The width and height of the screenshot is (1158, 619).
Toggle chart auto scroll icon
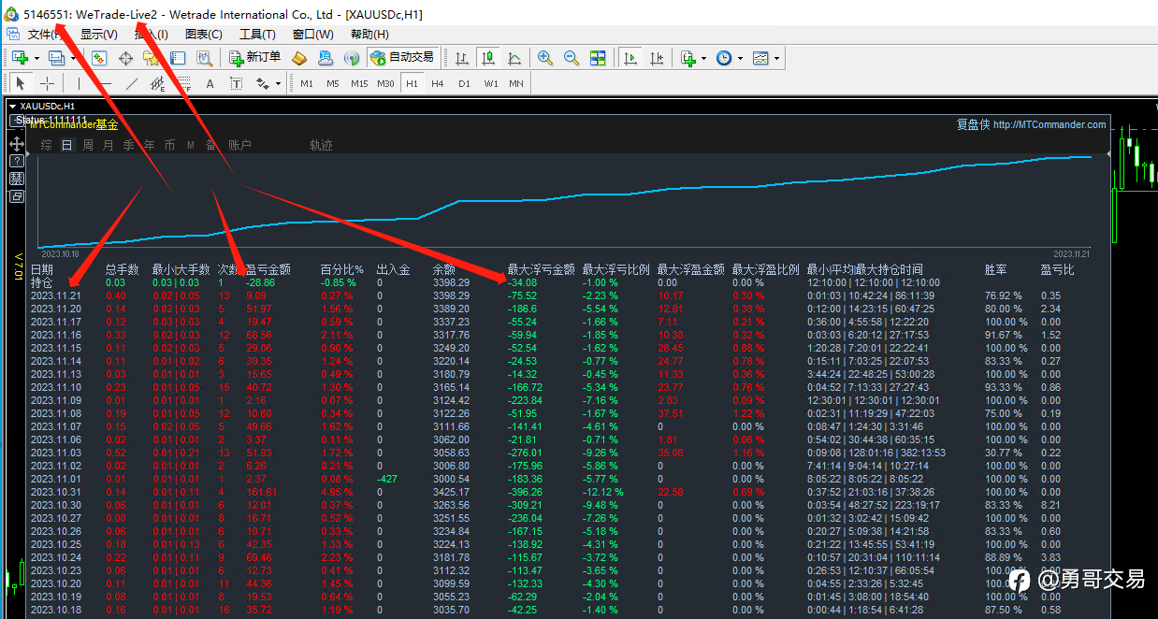630,58
